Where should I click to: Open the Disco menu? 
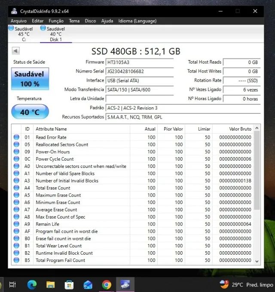click(90, 21)
